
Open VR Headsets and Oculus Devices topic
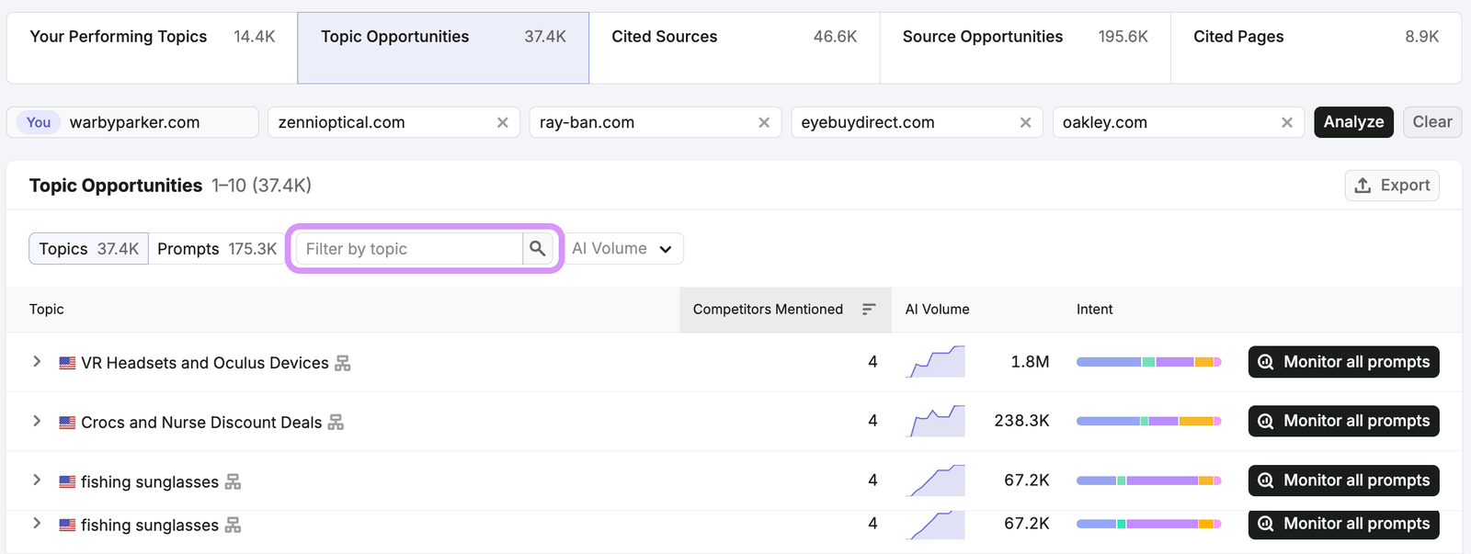pyautogui.click(x=204, y=363)
